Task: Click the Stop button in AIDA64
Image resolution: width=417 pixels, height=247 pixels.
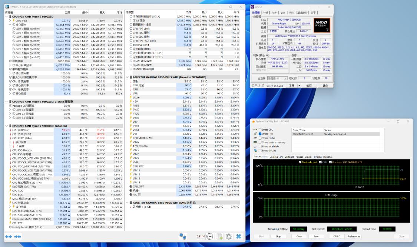Action: point(278,236)
